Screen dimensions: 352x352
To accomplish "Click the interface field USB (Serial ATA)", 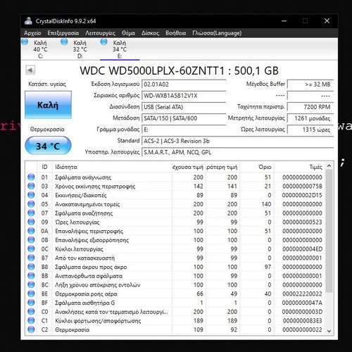I will tap(184, 107).
